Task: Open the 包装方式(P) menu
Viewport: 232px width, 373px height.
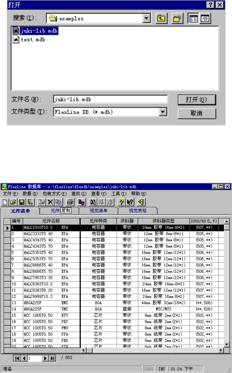Action: click(55, 193)
